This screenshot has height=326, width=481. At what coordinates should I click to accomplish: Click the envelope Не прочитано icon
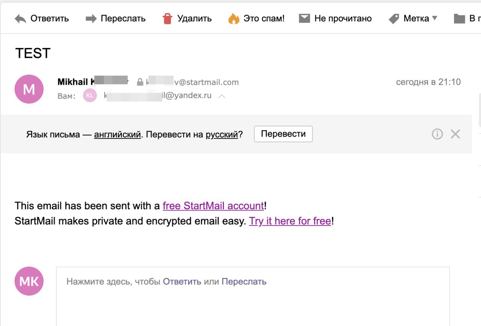click(304, 18)
